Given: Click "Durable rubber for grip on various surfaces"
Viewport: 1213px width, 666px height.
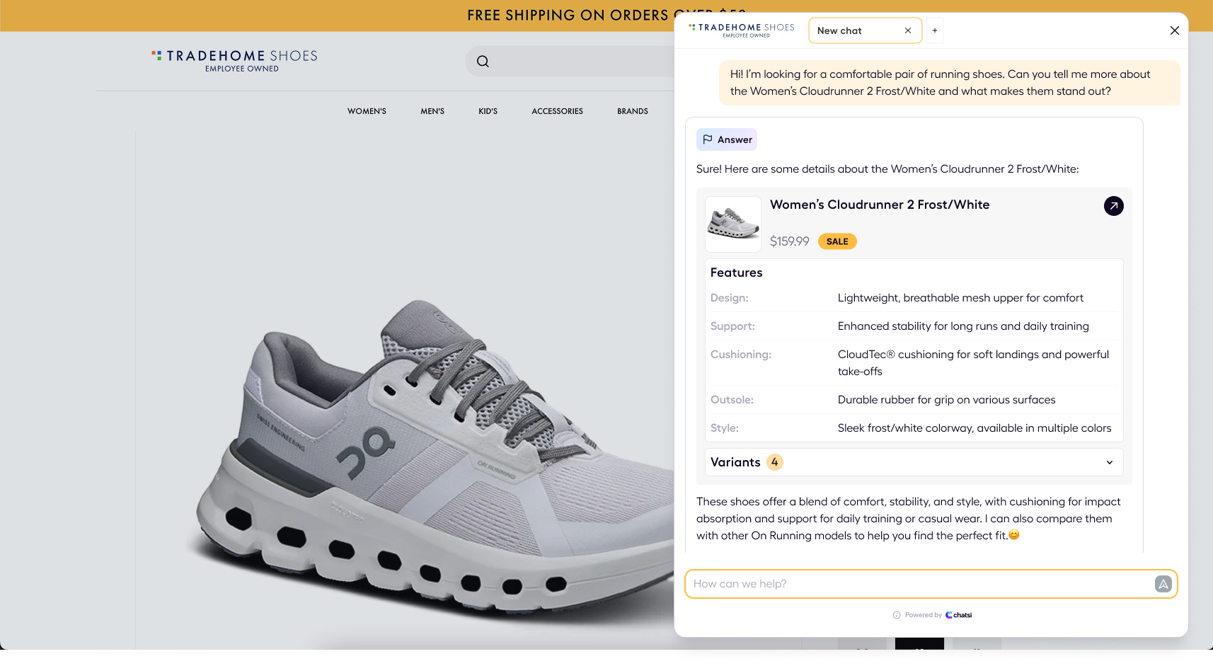Looking at the screenshot, I should (946, 400).
